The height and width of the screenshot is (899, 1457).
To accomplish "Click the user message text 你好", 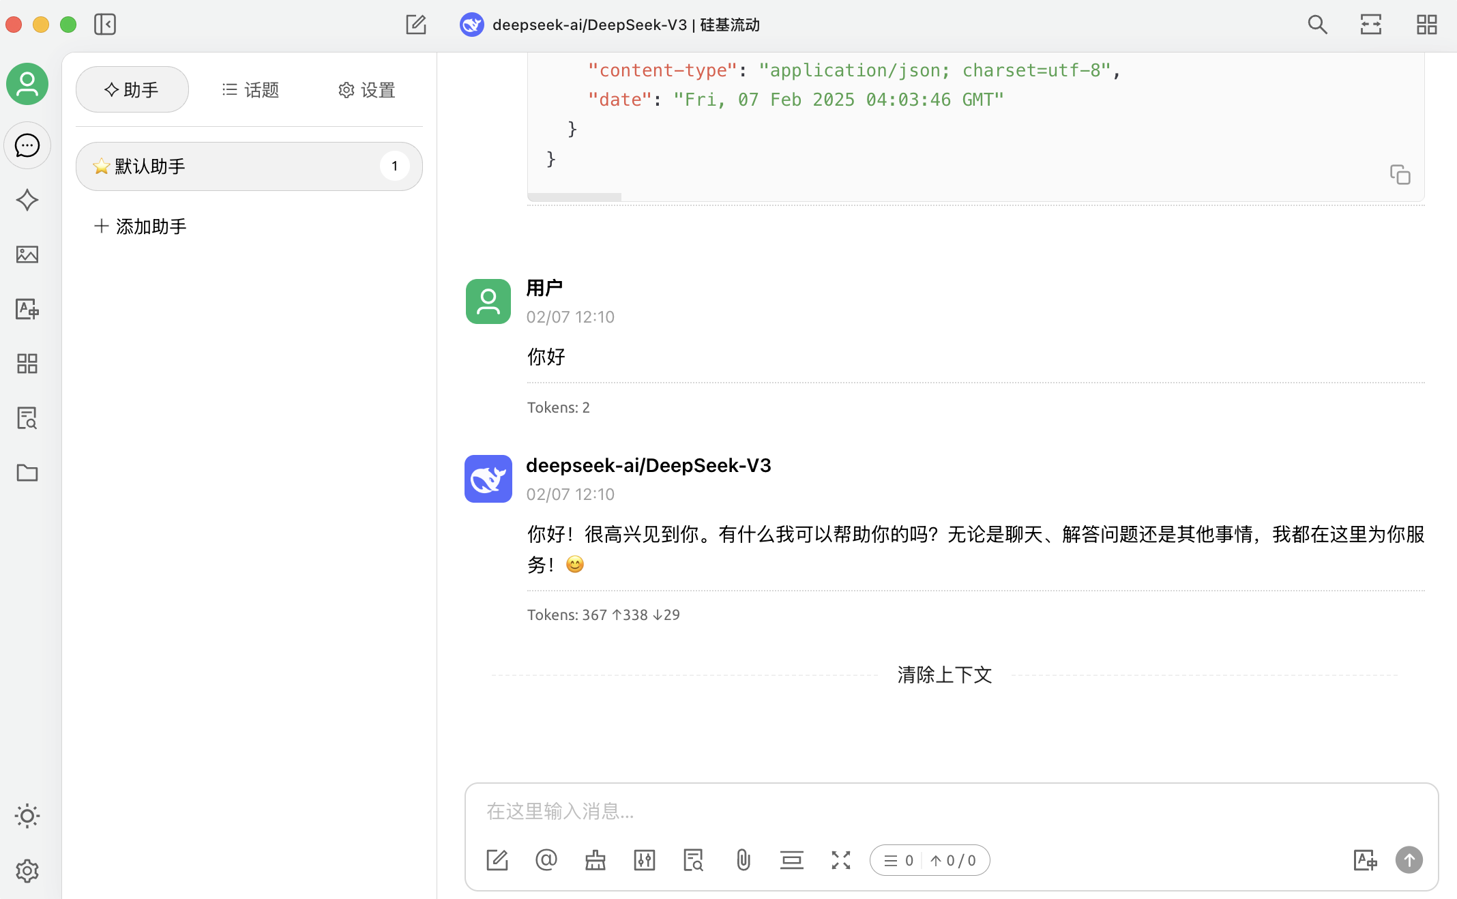I will [x=546, y=357].
